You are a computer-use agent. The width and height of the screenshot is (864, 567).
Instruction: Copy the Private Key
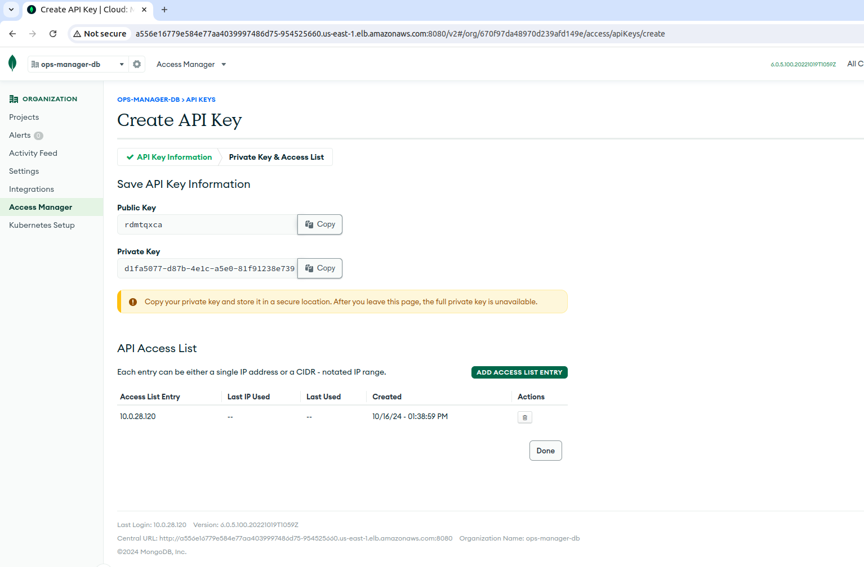[320, 268]
